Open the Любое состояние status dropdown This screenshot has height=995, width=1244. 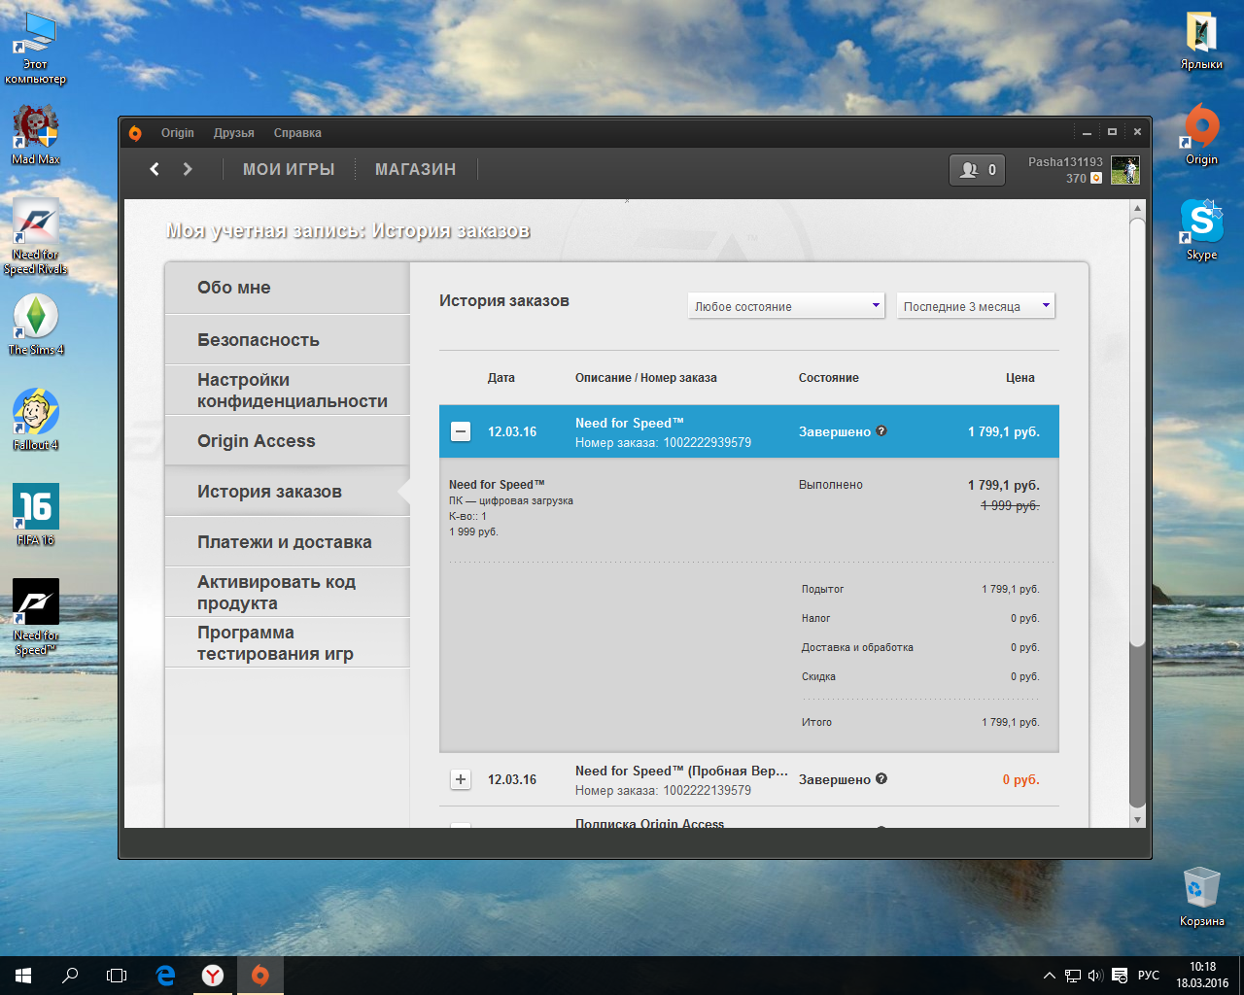pos(786,306)
